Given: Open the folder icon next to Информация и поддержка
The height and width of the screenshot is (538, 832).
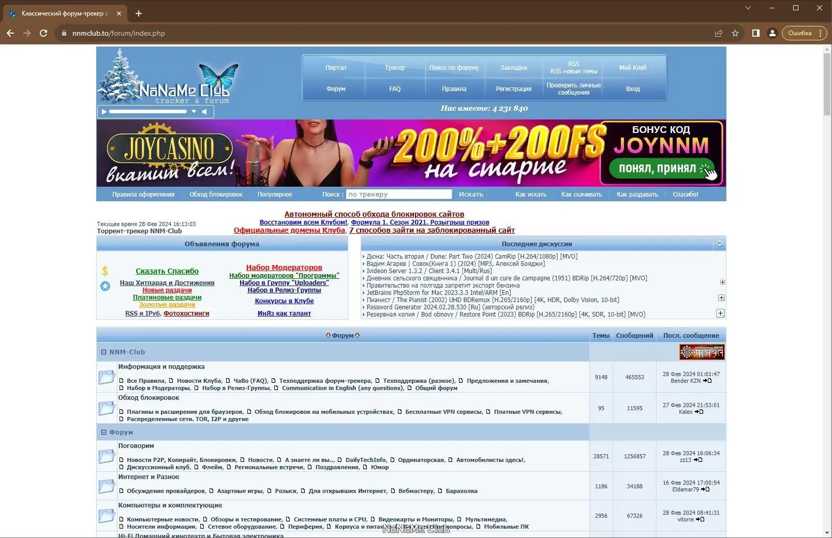Looking at the screenshot, I should tap(107, 377).
